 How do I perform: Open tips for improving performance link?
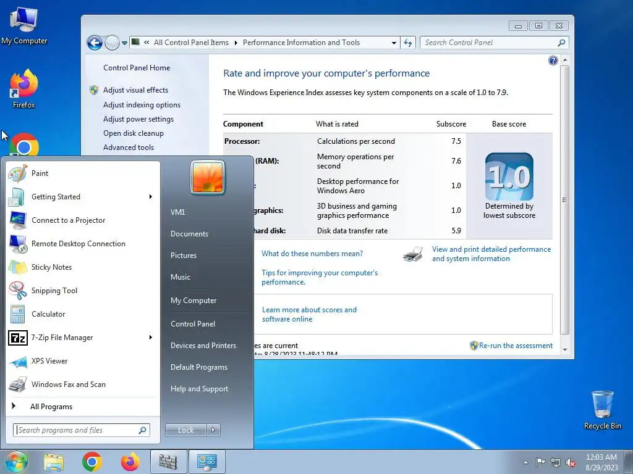pos(320,277)
